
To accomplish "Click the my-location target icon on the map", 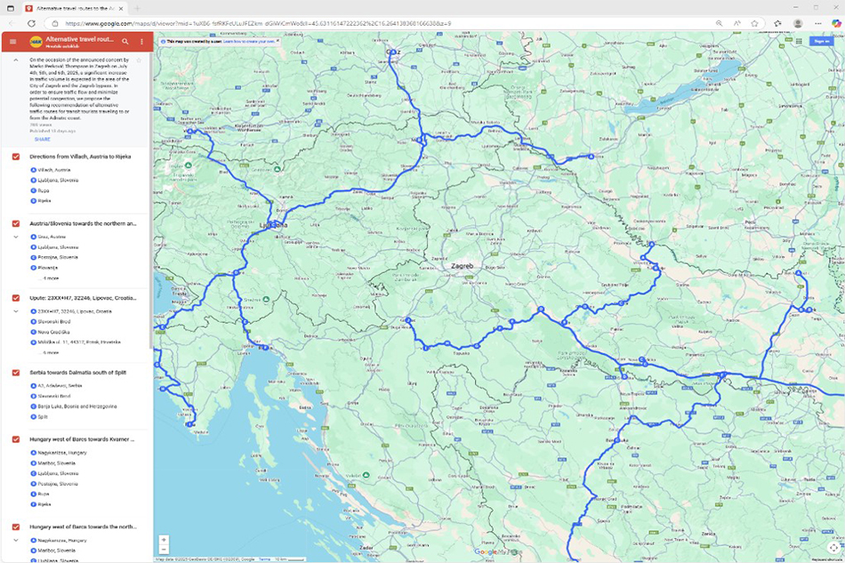I will [x=833, y=548].
